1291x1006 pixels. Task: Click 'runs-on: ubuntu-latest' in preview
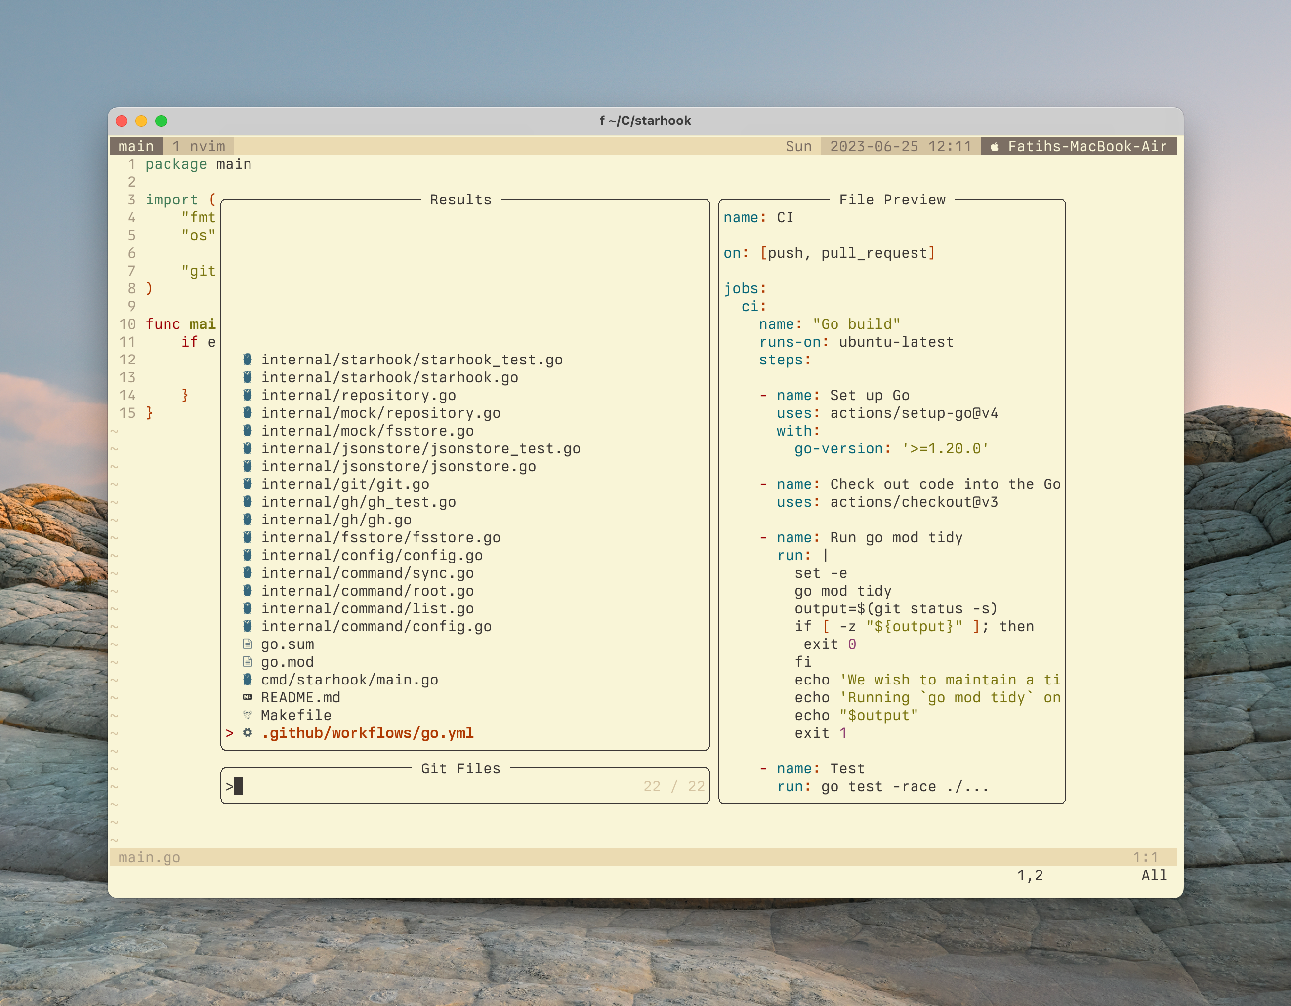click(x=856, y=341)
